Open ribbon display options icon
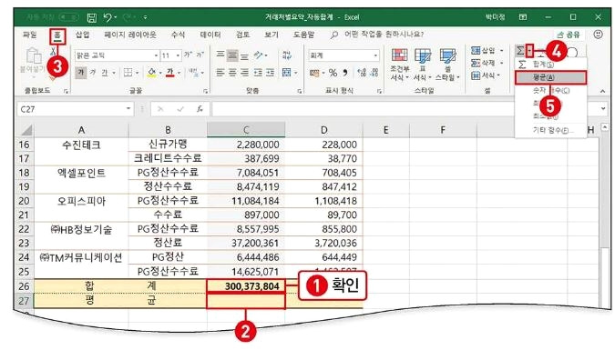The width and height of the screenshot is (615, 350). pyautogui.click(x=523, y=17)
